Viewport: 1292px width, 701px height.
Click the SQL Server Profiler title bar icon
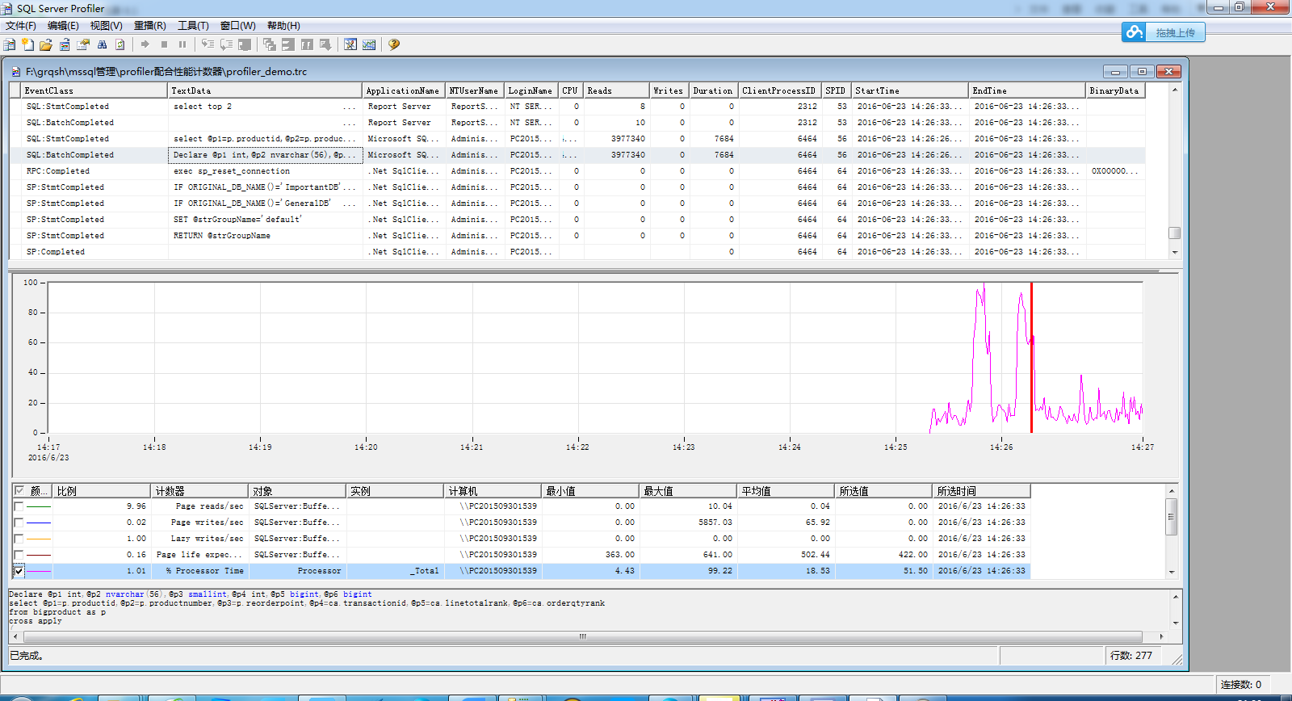[7, 8]
